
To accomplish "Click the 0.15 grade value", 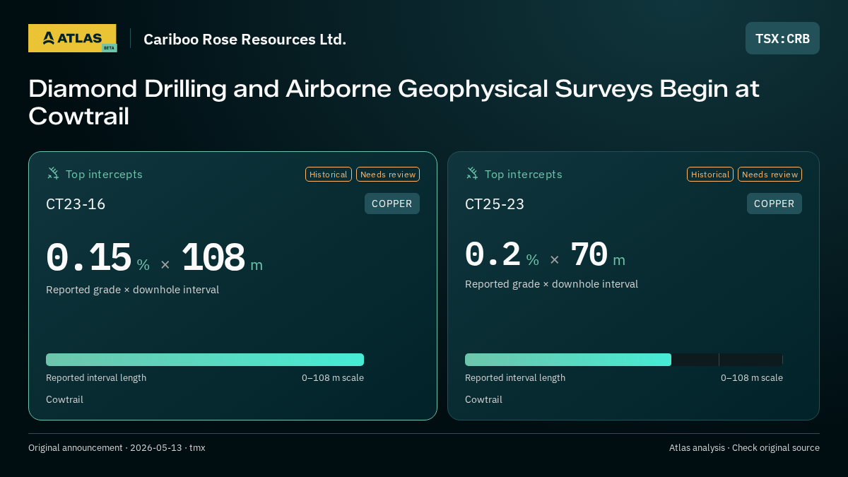I will 89,258.
